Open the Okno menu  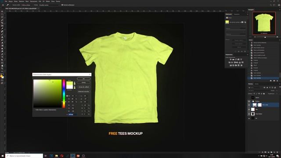[53, 1]
